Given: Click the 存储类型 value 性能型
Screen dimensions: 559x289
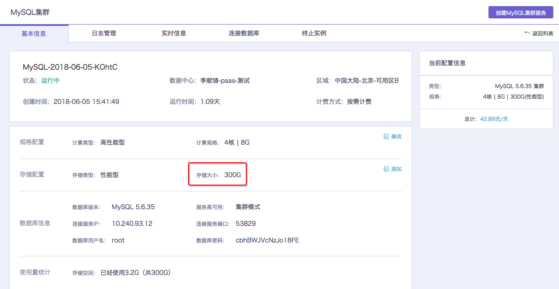Looking at the screenshot, I should [x=110, y=175].
